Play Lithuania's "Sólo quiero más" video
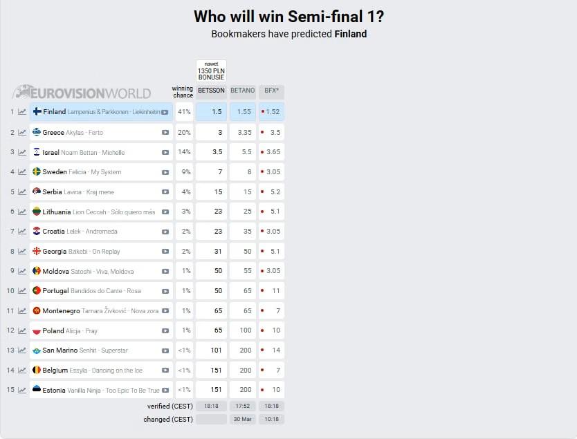The width and height of the screenshot is (577, 439). click(x=164, y=211)
